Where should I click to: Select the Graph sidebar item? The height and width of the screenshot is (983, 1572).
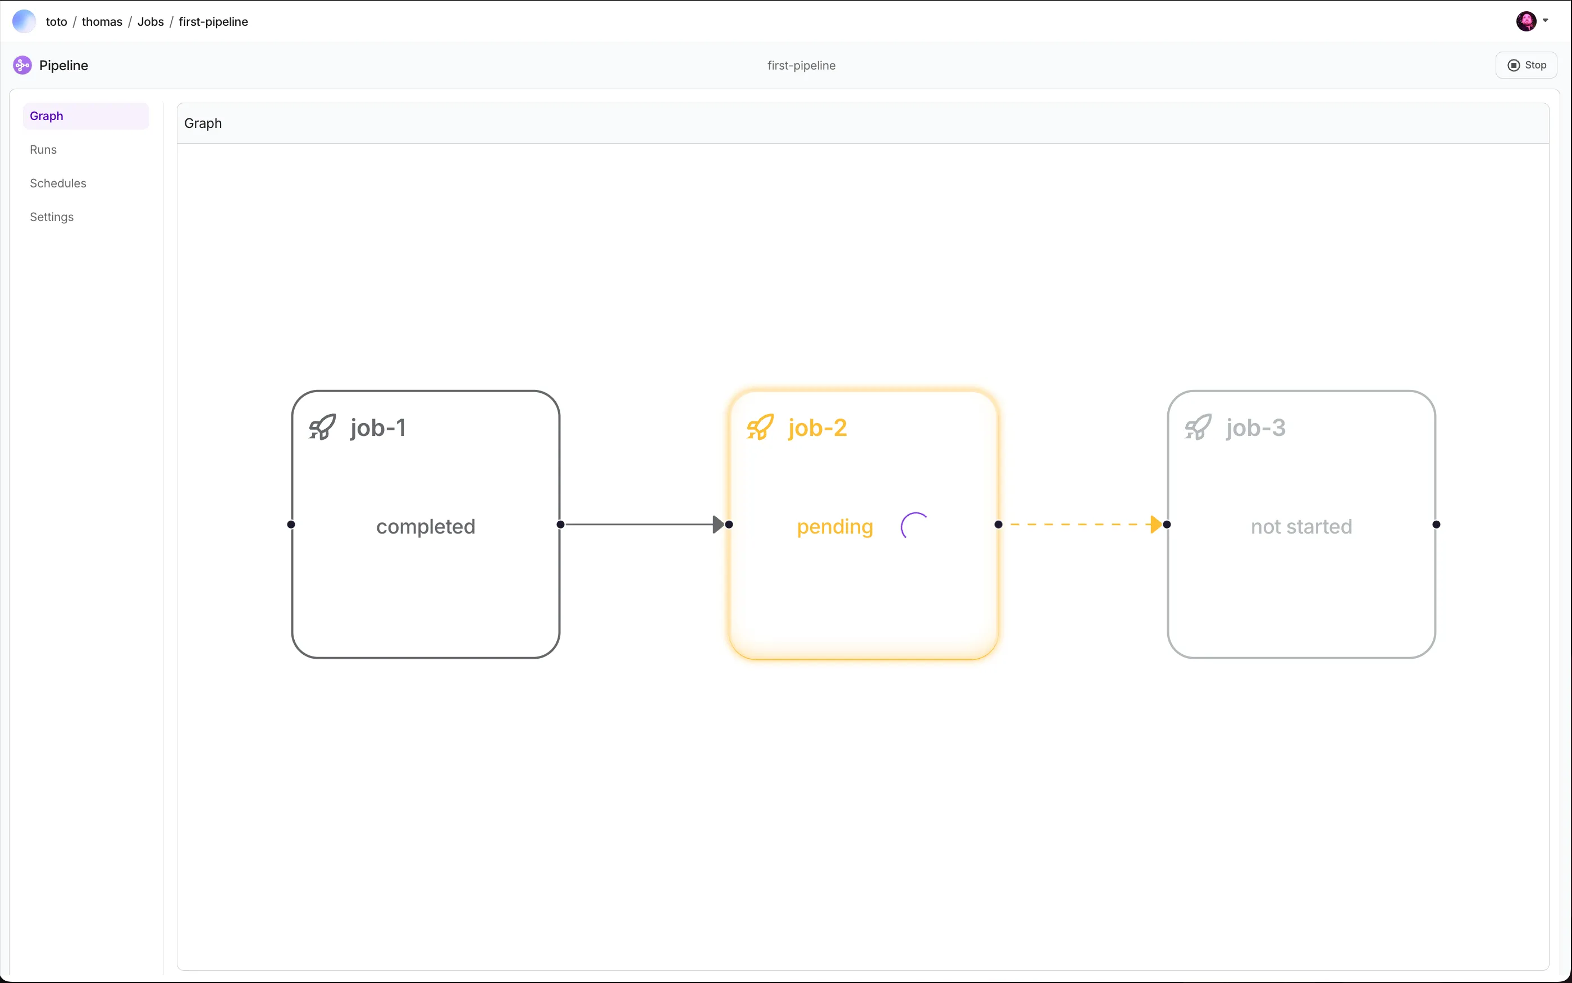pos(86,116)
